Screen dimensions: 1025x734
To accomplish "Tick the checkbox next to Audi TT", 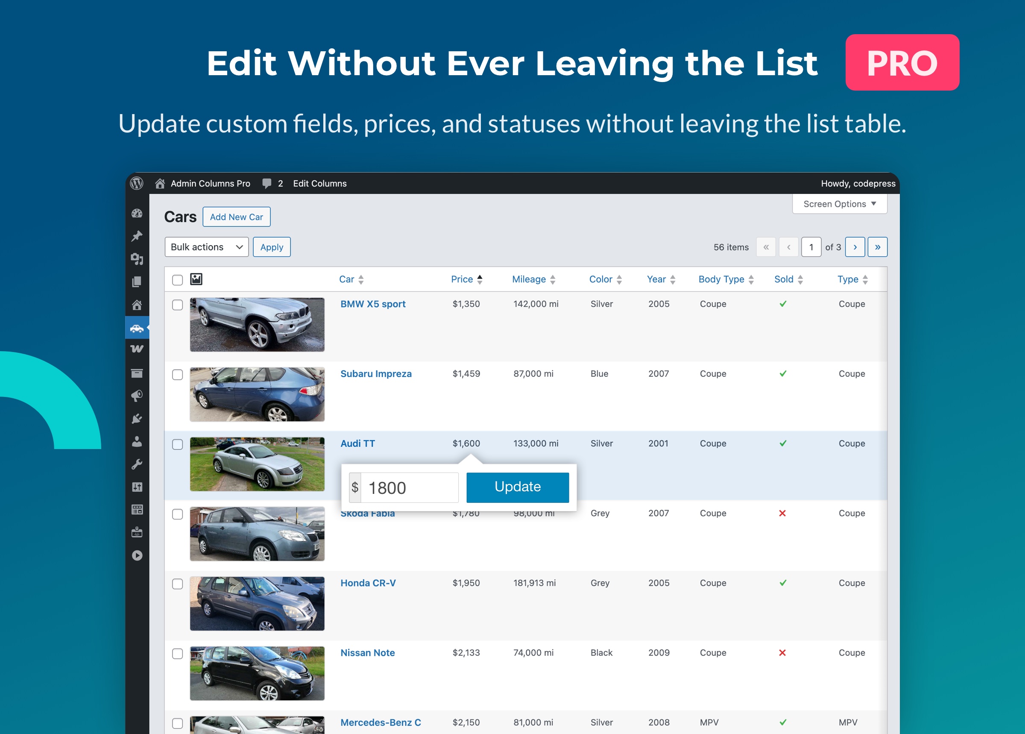I will 177,444.
